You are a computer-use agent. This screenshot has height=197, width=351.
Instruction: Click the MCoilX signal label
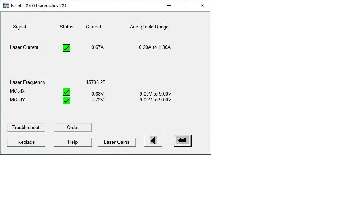17,91
